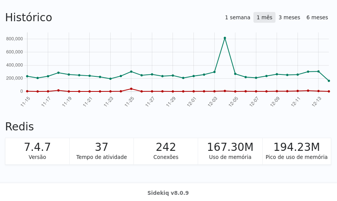The width and height of the screenshot is (337, 201).
Task: Click the green data point at 11-25
Action: coord(131,71)
